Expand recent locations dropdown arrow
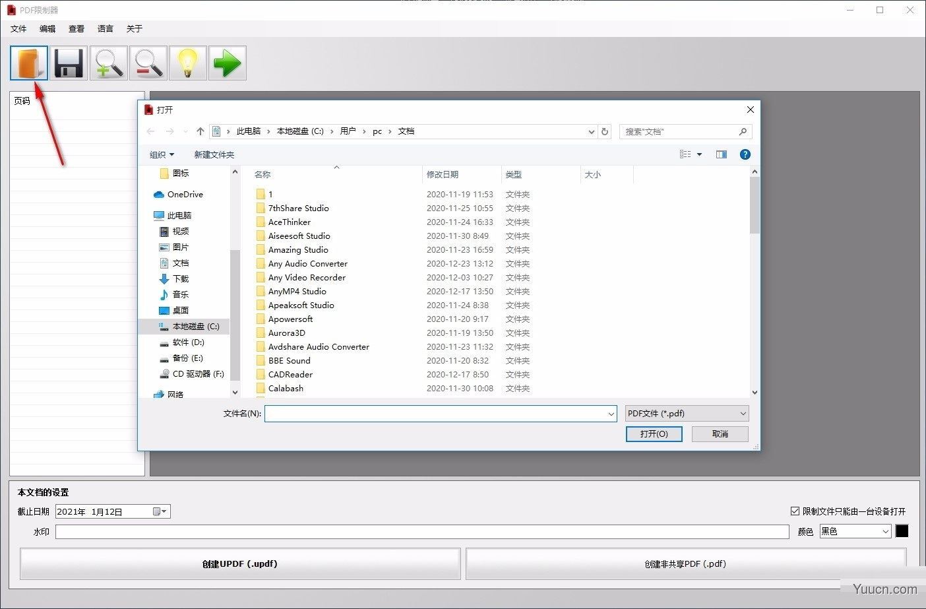 pos(185,131)
